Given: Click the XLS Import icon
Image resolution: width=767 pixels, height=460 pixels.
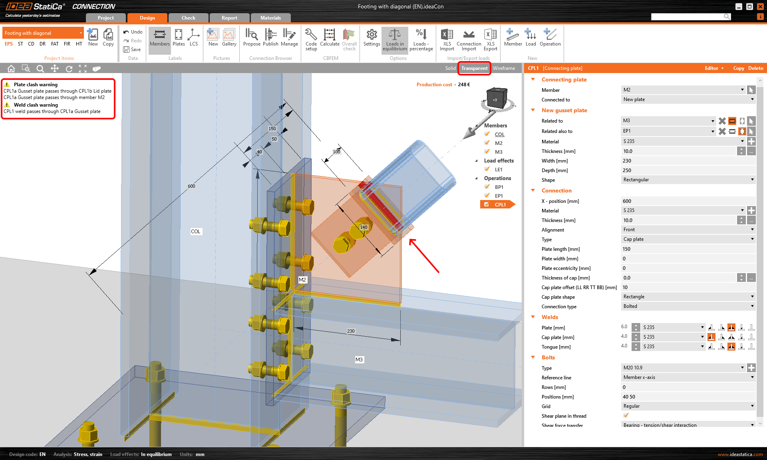Looking at the screenshot, I should pyautogui.click(x=447, y=38).
